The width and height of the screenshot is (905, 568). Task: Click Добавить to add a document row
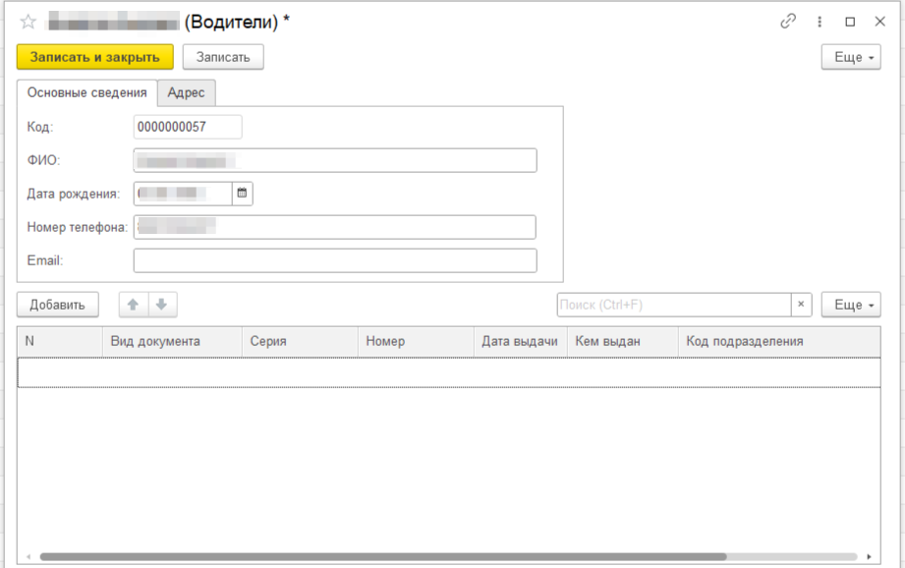pos(57,305)
